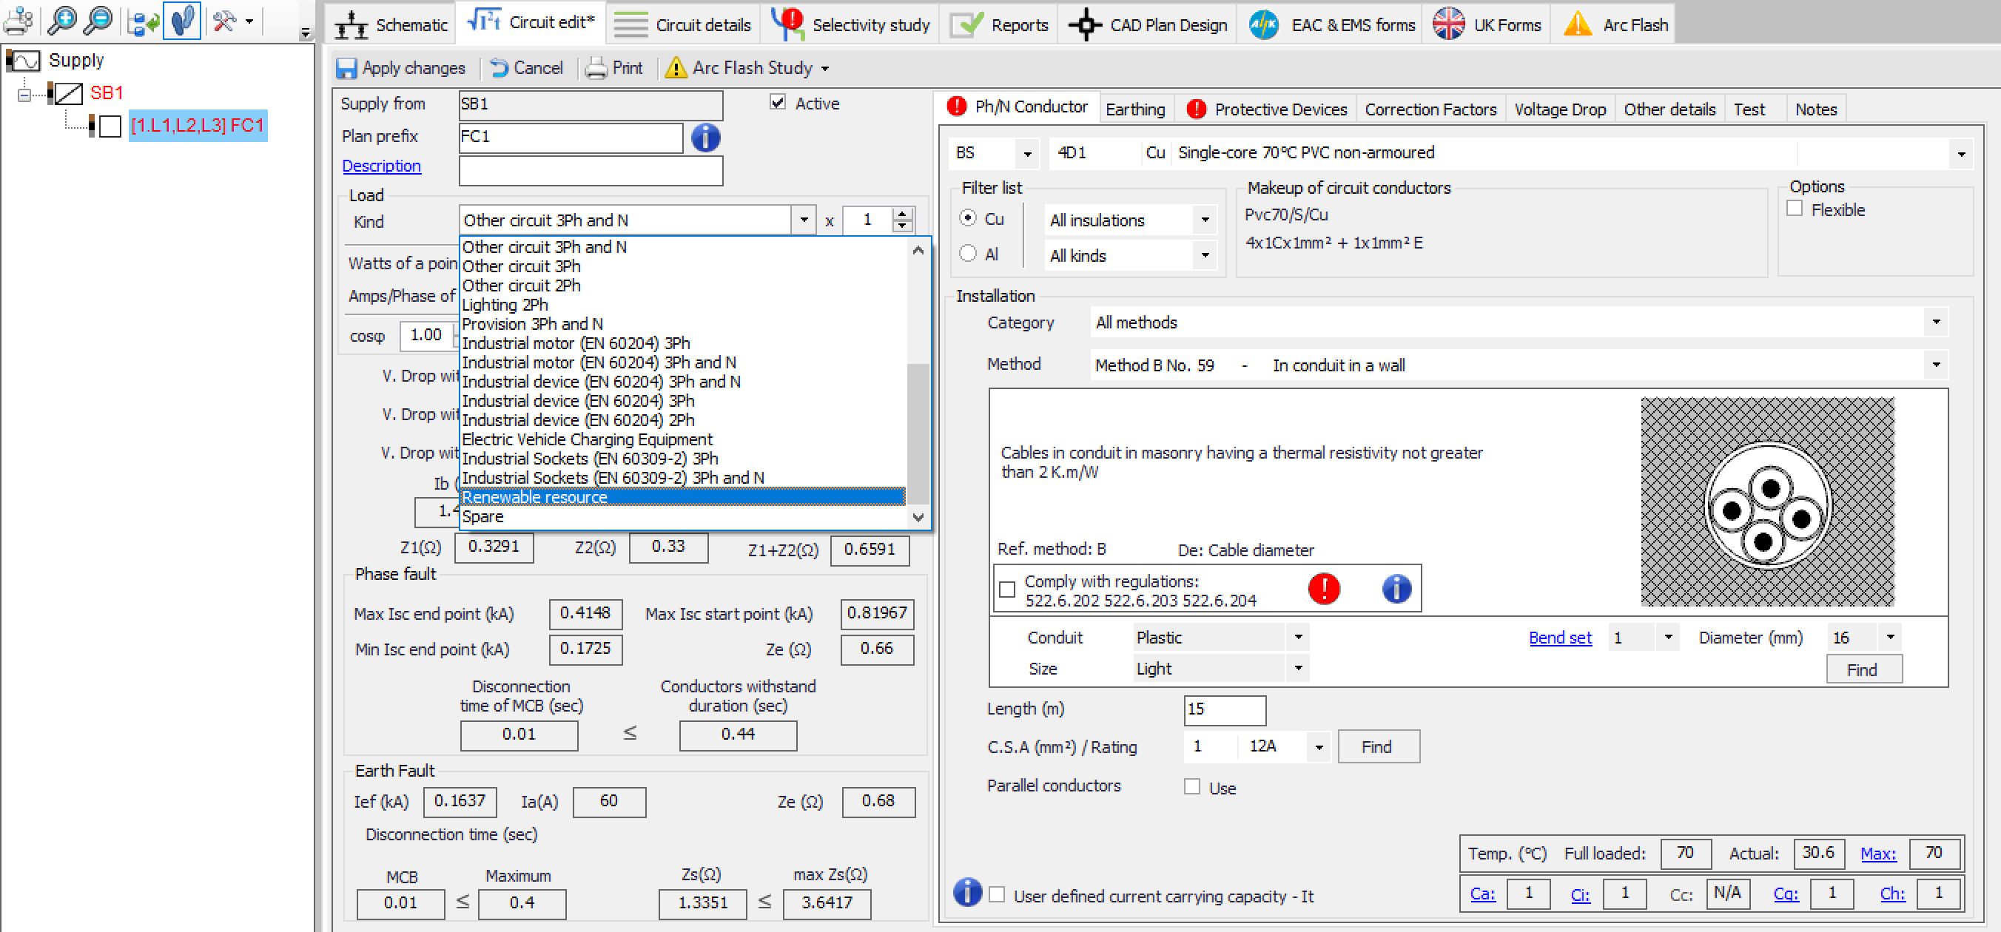Click the Plan prefix FC1 field
This screenshot has width=2001, height=932.
(x=570, y=138)
